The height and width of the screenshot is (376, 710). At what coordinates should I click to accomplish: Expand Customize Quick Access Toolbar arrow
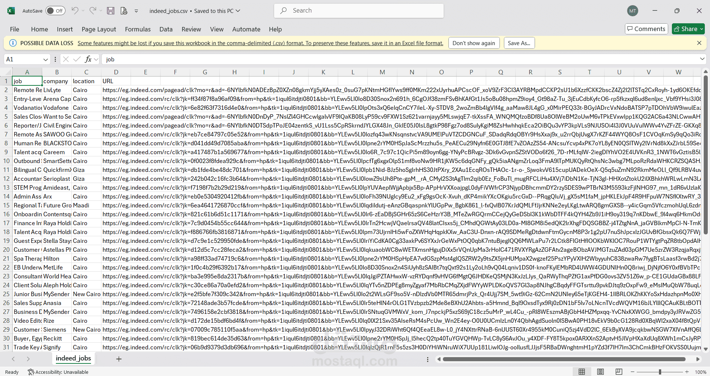136,11
